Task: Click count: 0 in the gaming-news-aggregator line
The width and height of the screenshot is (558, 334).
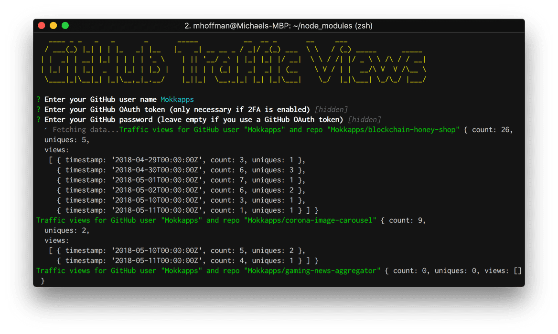Action: coord(410,271)
